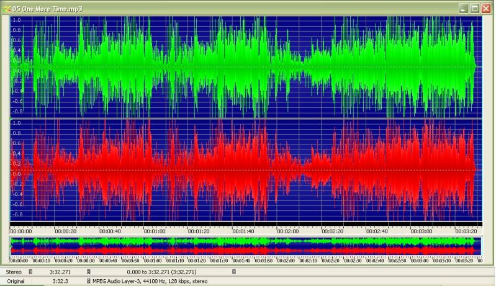Click 00:02:50 on the overview ruler
The height and width of the screenshot is (286, 496).
(x=398, y=261)
